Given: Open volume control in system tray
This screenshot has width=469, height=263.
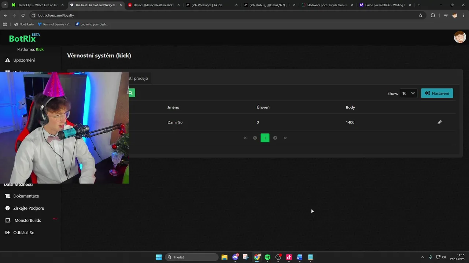Looking at the screenshot, I should point(444,257).
